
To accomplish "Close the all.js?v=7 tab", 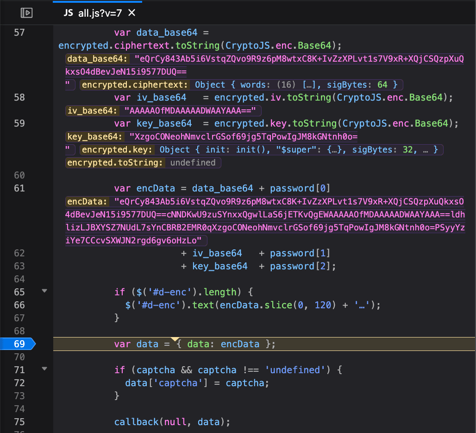I will point(132,13).
